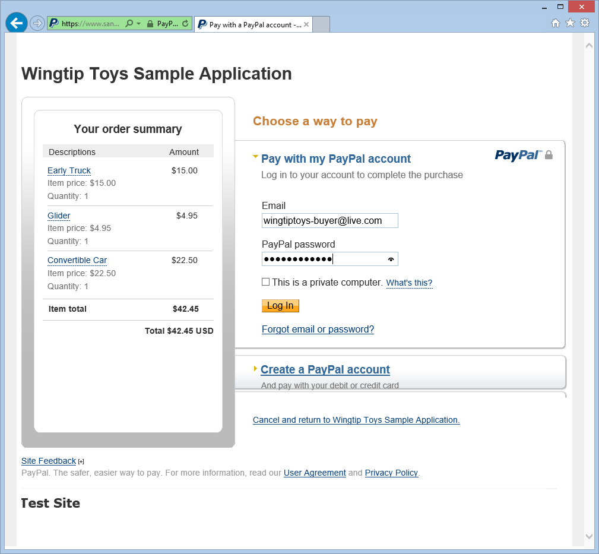This screenshot has width=599, height=554.
Task: Open a new browser tab
Action: pos(321,24)
